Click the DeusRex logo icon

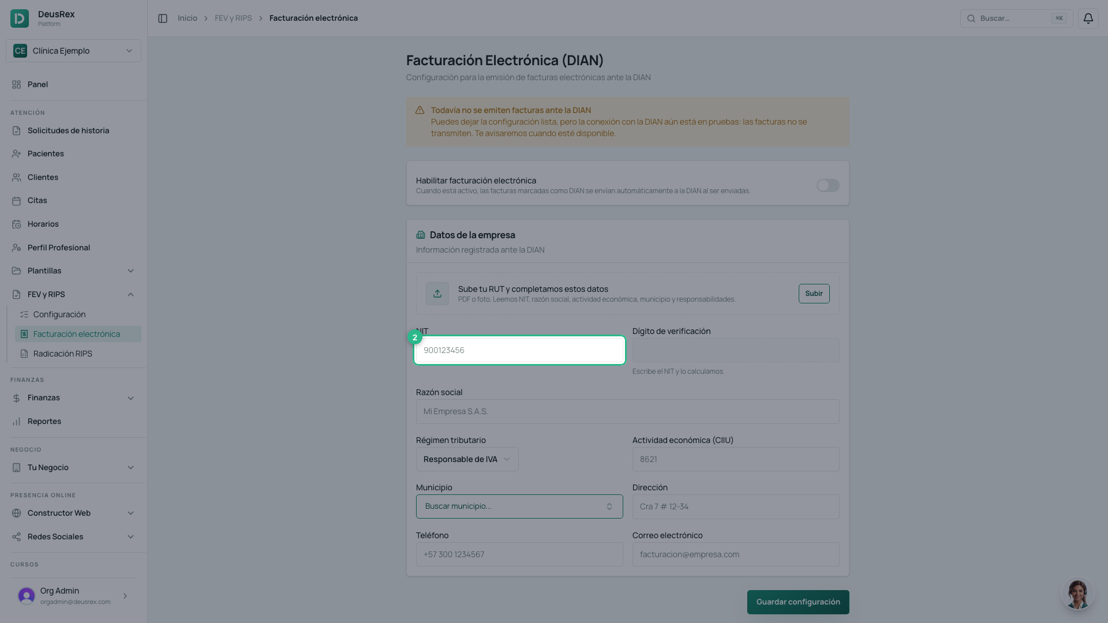point(20,18)
